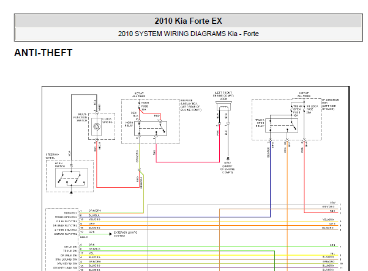Click the "2010 Kia Forte EX" title
Screen dimensions: 368x271
click(x=188, y=21)
